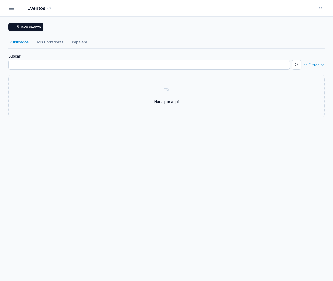Viewport: 333px width, 281px height.
Task: Click the magnifier search button
Action: [297, 65]
